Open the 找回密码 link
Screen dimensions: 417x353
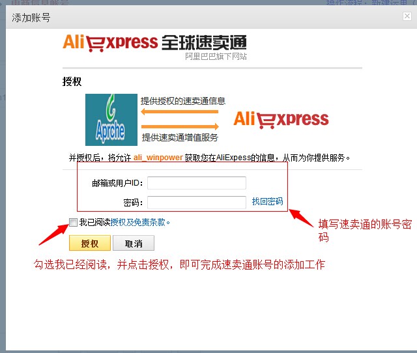tap(267, 201)
